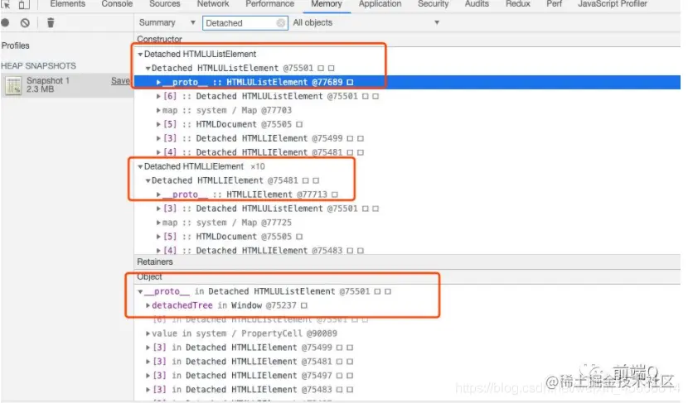The image size is (688, 403).
Task: Open the JavaScript Profiler tab
Action: [x=613, y=4]
